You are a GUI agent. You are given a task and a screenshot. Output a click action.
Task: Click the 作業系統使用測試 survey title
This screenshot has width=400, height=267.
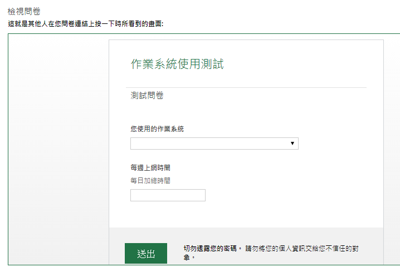[x=177, y=64]
